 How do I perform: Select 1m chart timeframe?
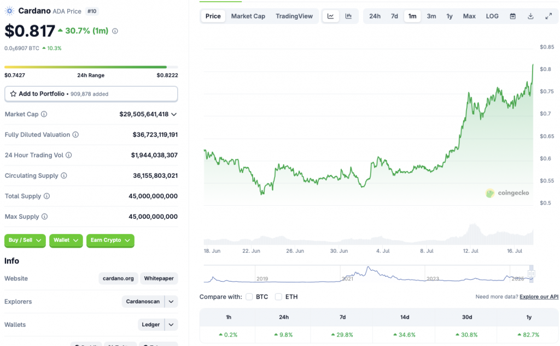pyautogui.click(x=412, y=16)
